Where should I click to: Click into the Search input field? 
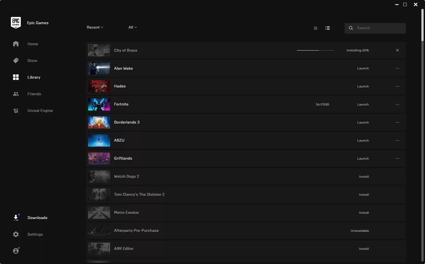[x=375, y=28]
